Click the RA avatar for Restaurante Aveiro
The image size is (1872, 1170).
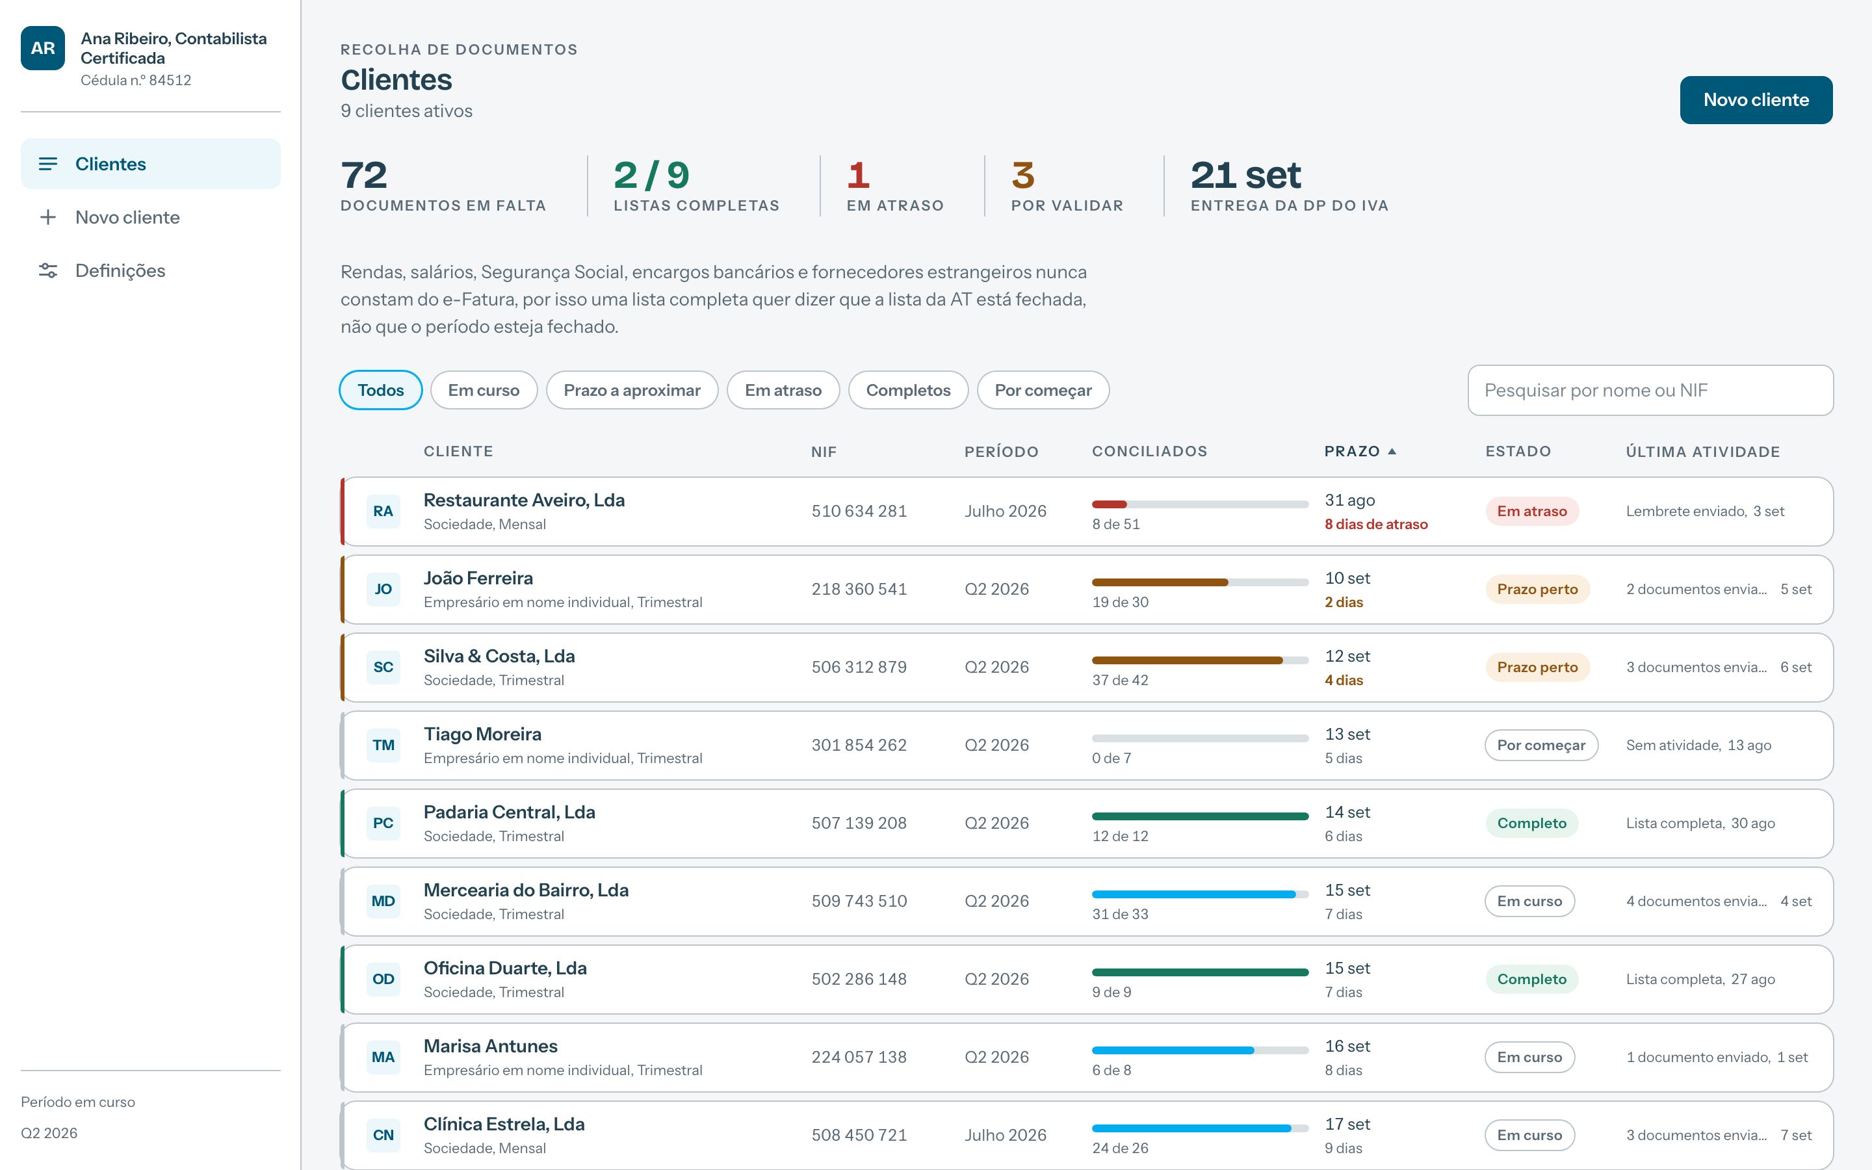click(x=383, y=512)
